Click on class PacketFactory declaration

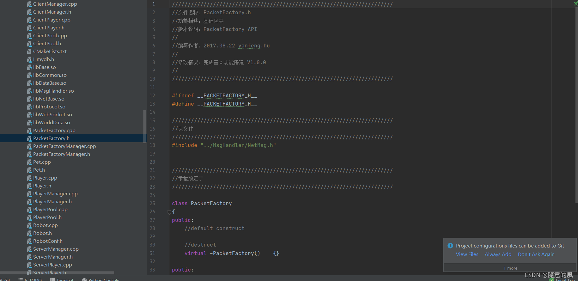click(x=202, y=204)
